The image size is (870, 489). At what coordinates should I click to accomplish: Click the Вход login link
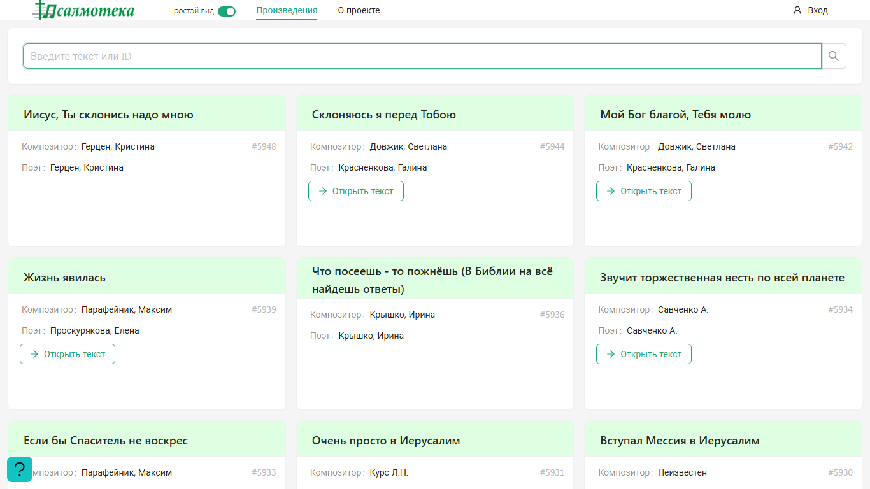[818, 10]
